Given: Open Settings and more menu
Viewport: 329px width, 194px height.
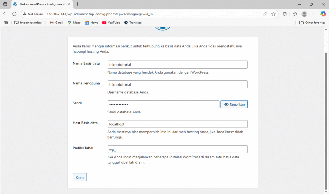Looking at the screenshot, I should (x=314, y=14).
